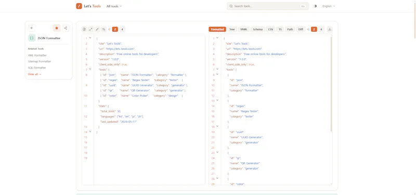This screenshot has height=195, width=416.
Task: Click line number 19 in input gutter
Action: (86, 158)
